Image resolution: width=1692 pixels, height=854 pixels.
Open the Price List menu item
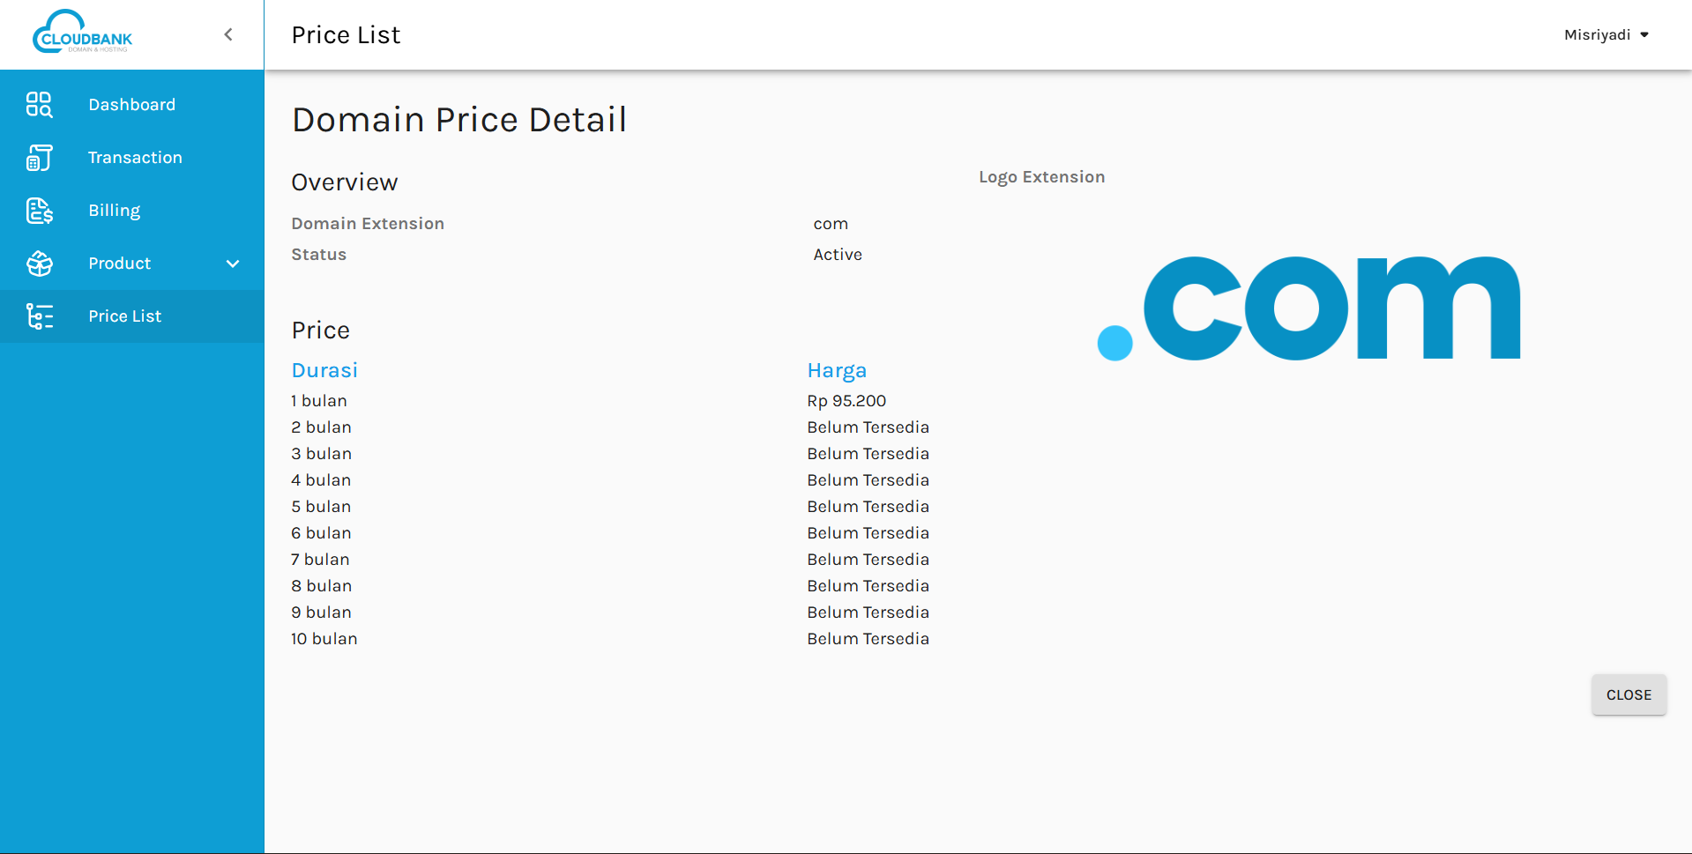coord(124,316)
